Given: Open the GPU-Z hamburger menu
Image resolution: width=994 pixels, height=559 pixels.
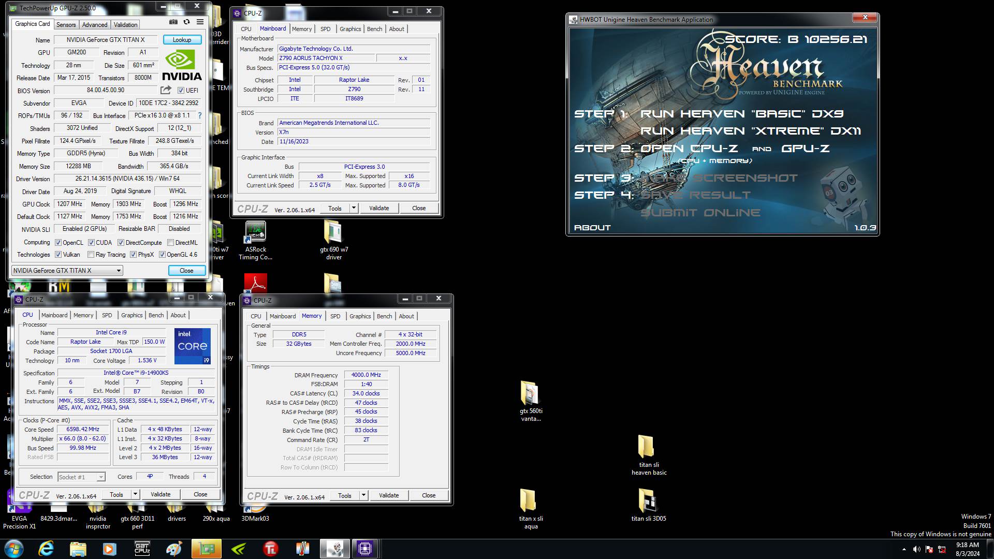Looking at the screenshot, I should pyautogui.click(x=200, y=22).
